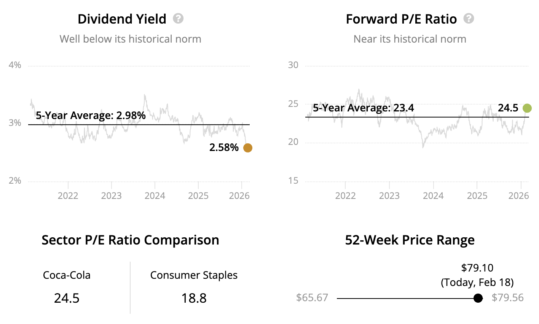Click the $79.56 52-week high label
Image resolution: width=539 pixels, height=324 pixels.
pyautogui.click(x=507, y=297)
